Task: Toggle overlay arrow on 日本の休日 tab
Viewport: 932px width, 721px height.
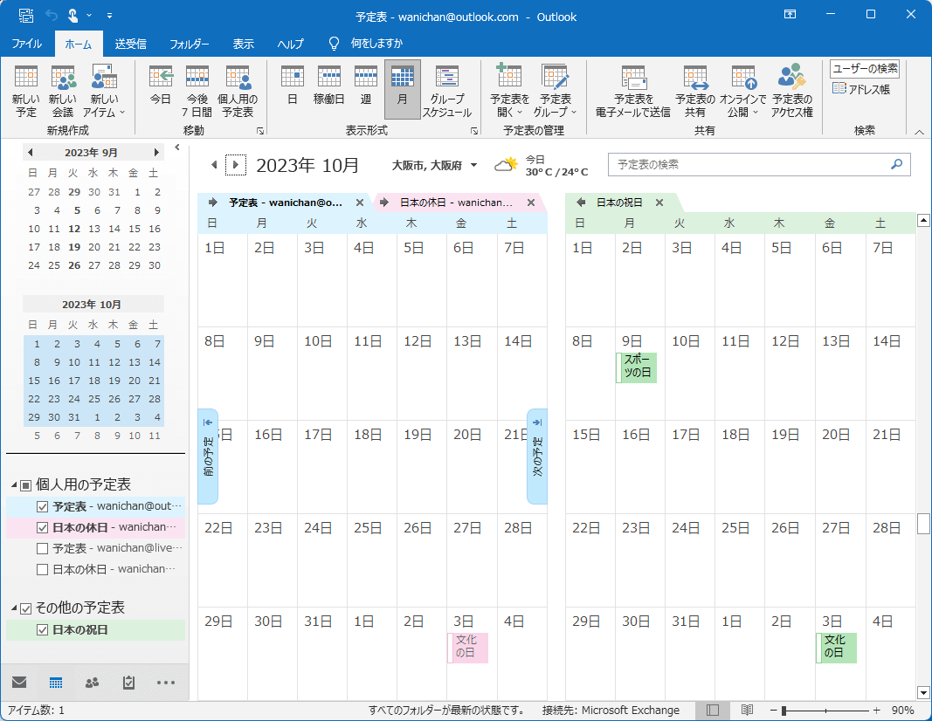Action: [x=384, y=203]
